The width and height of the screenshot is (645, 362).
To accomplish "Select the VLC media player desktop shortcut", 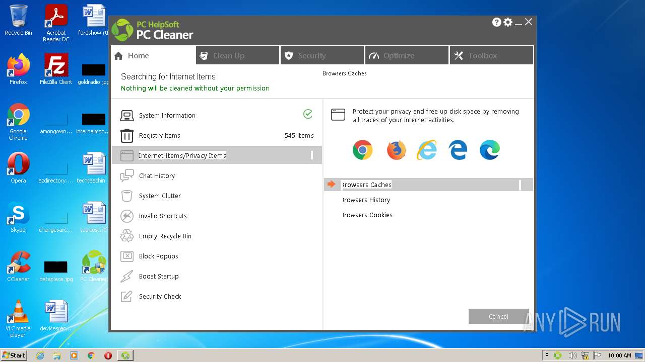I will click(18, 319).
